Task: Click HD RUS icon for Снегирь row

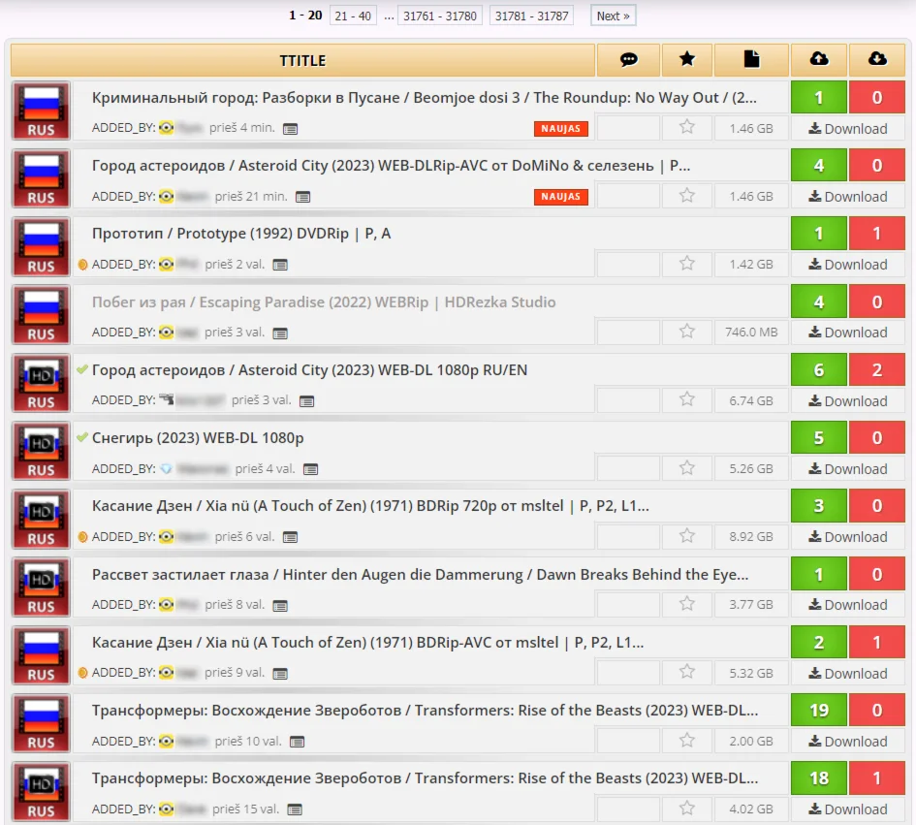Action: coord(41,452)
